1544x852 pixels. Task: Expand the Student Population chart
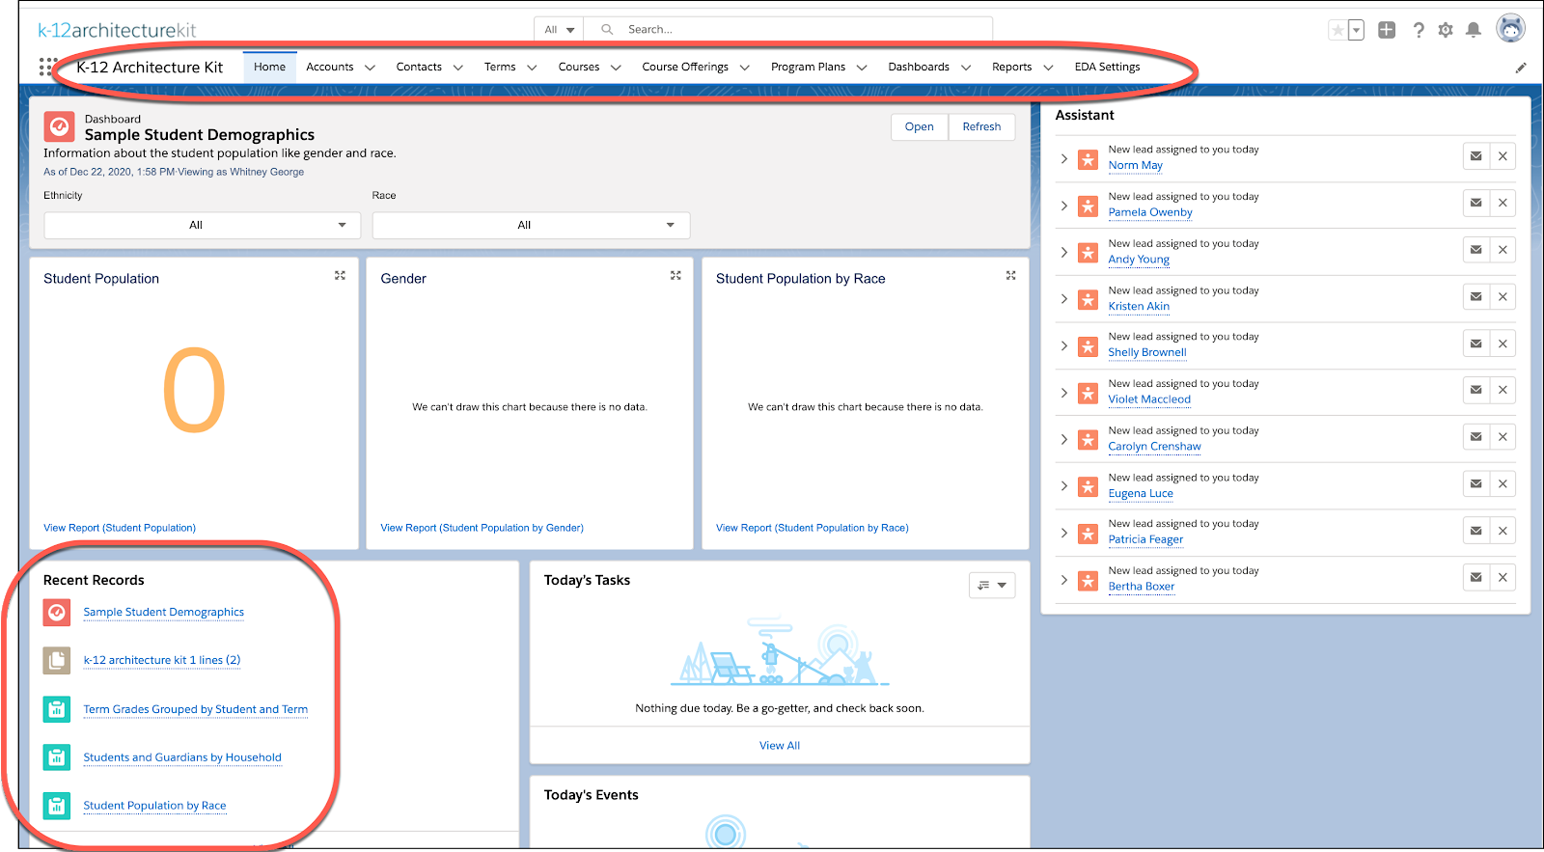tap(340, 275)
